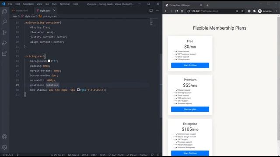The width and height of the screenshot is (280, 157).
Task: Open the File menu
Action: tap(10, 4)
